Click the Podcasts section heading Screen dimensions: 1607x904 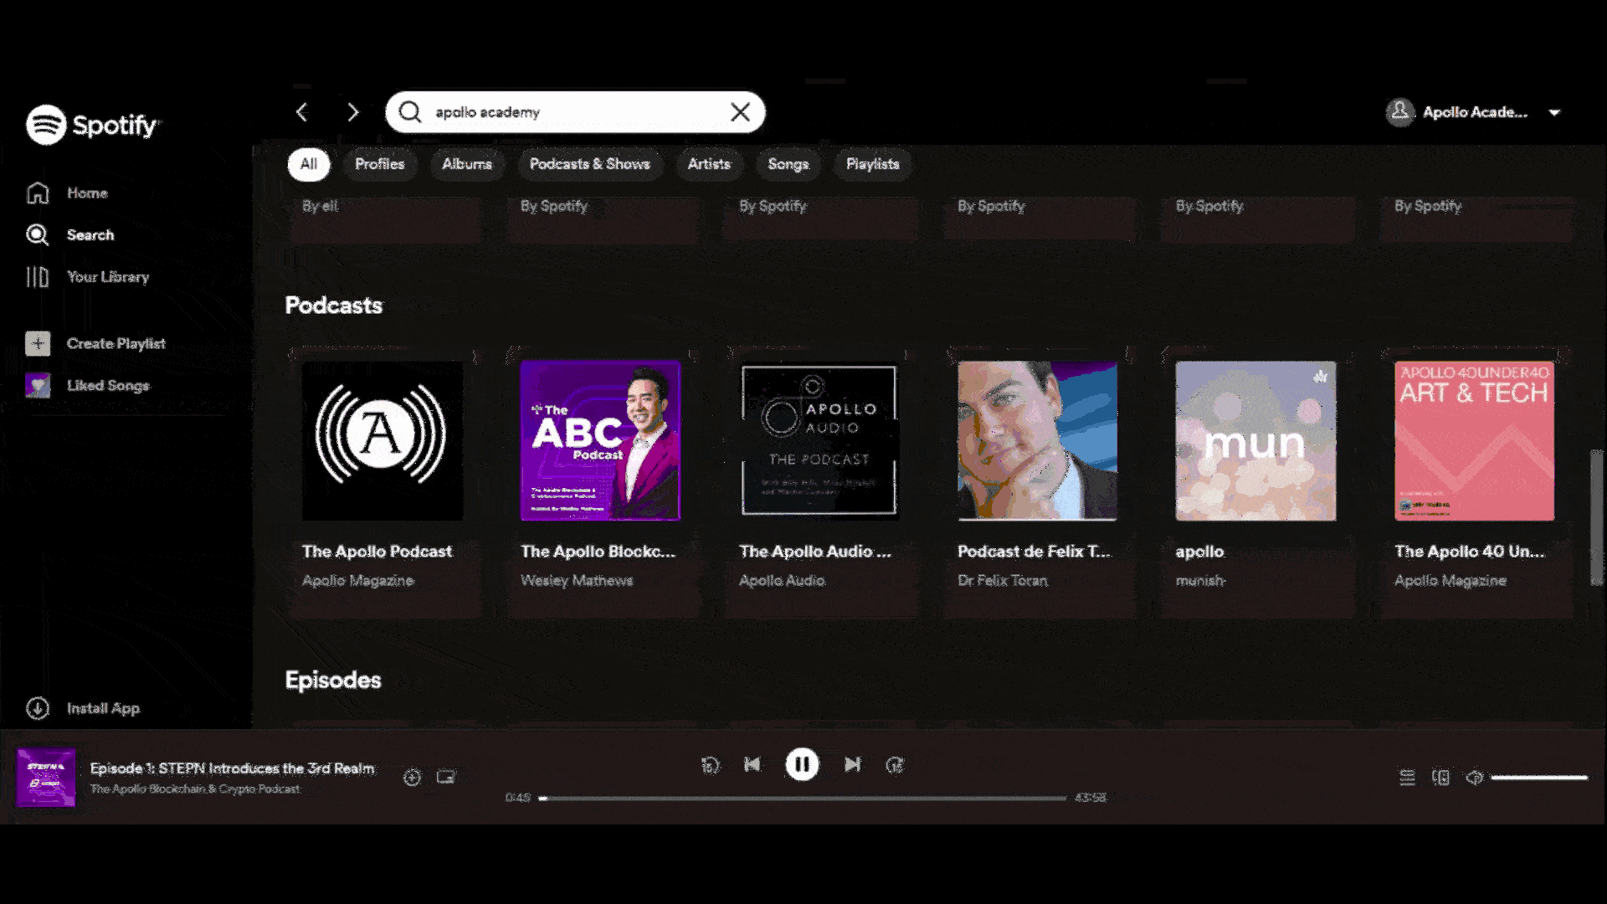click(334, 306)
